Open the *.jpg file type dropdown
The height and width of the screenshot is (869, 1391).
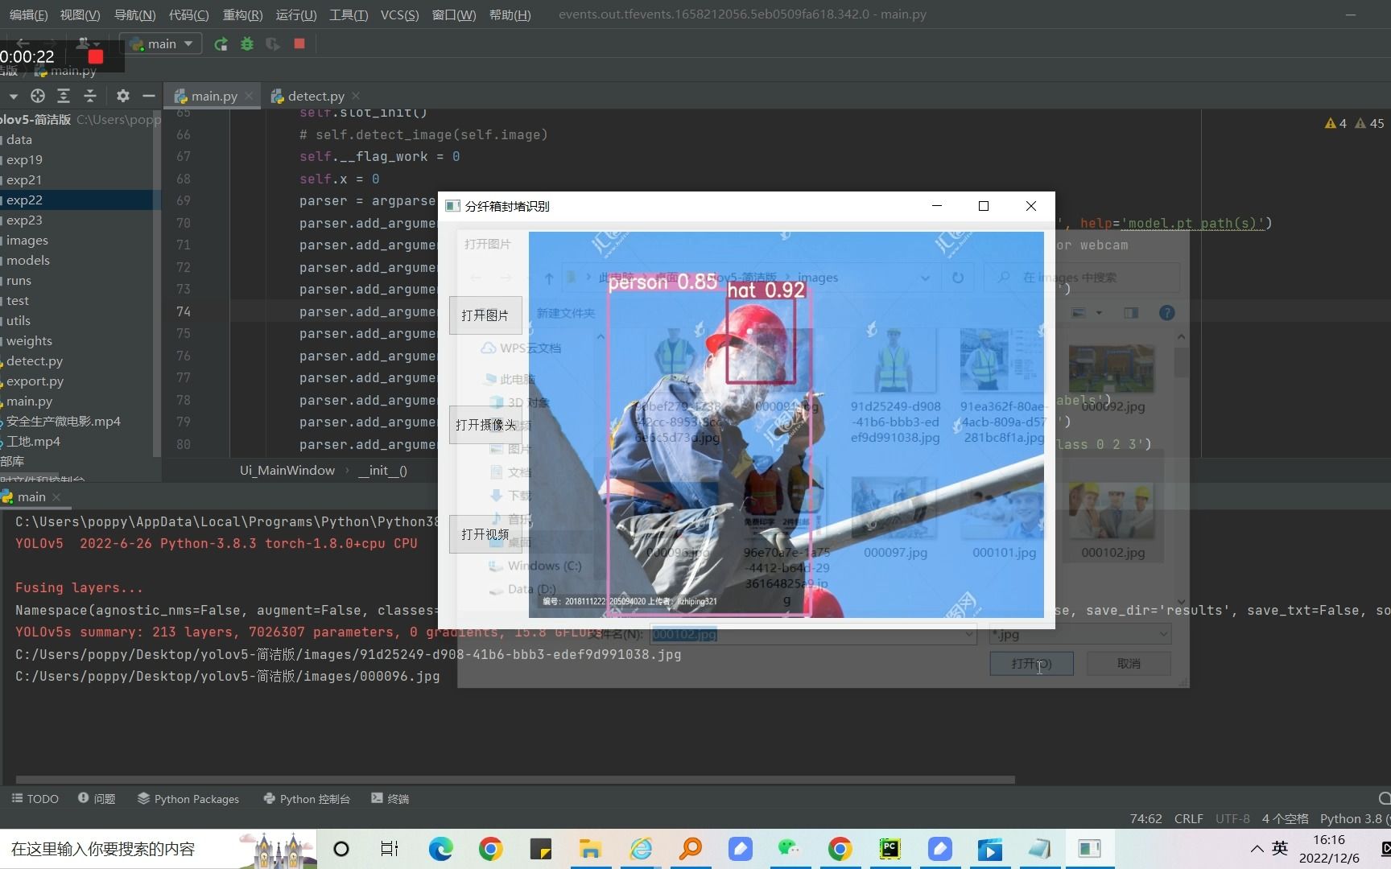pyautogui.click(x=1079, y=635)
